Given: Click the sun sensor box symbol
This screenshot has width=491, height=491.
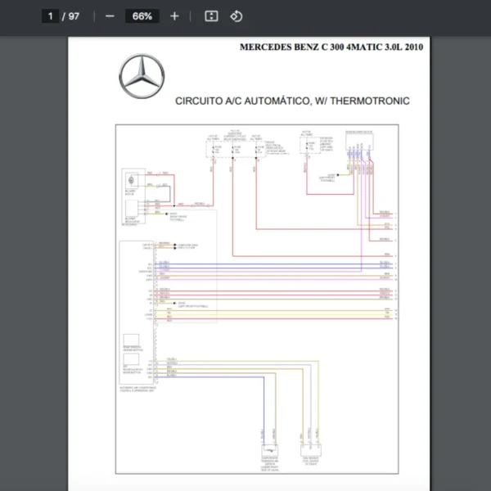Looking at the screenshot, I should (x=312, y=451).
